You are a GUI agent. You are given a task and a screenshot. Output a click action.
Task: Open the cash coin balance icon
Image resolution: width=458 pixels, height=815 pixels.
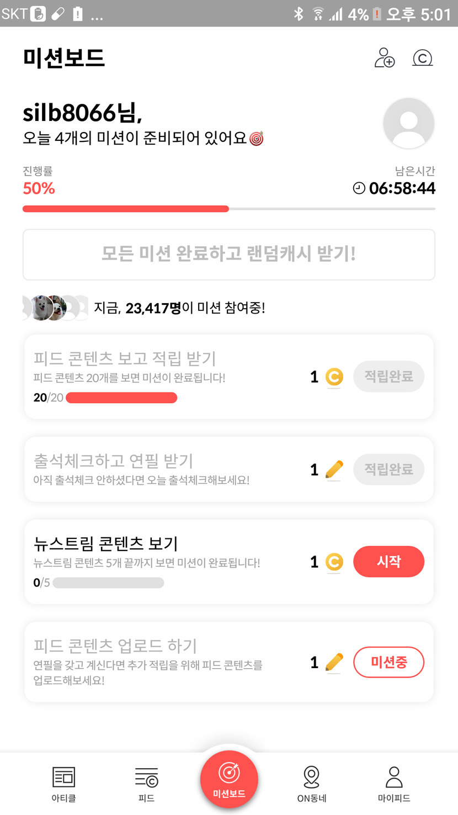coord(422,58)
